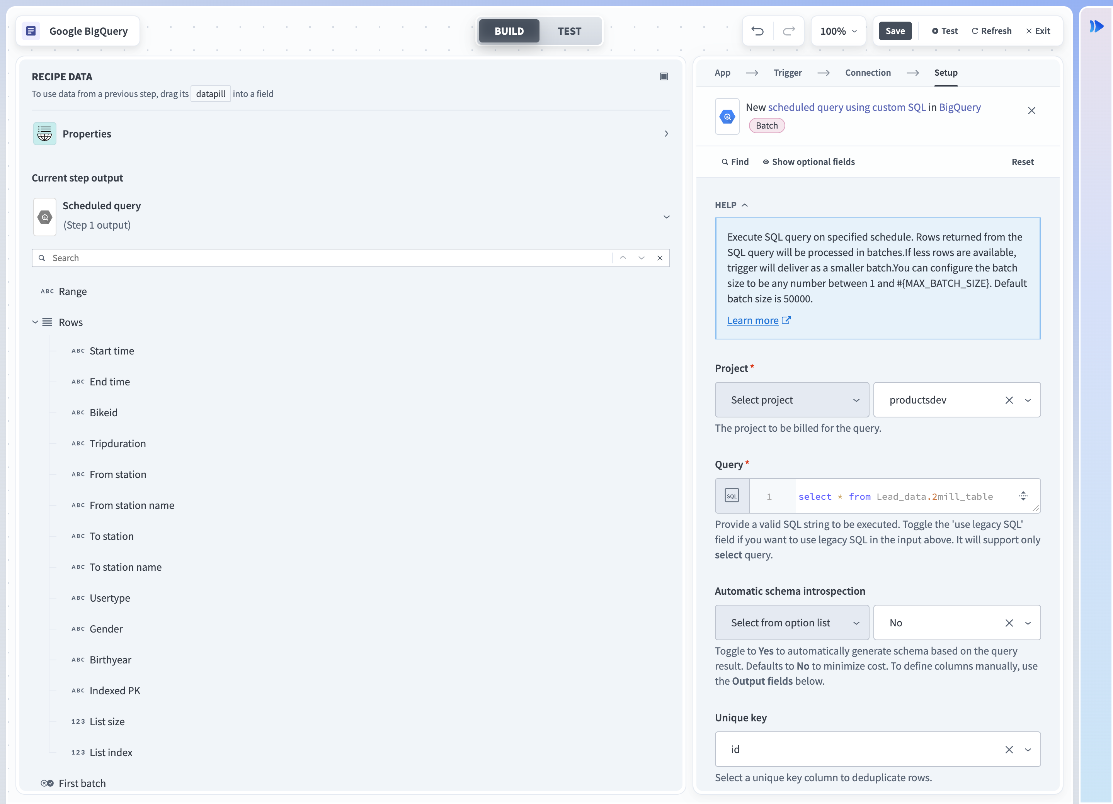Save the recipe
Image resolution: width=1113 pixels, height=804 pixels.
895,31
